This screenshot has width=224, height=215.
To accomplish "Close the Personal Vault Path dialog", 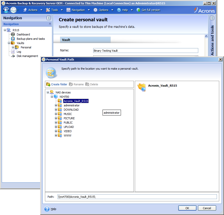I will pyautogui.click(x=220, y=59).
